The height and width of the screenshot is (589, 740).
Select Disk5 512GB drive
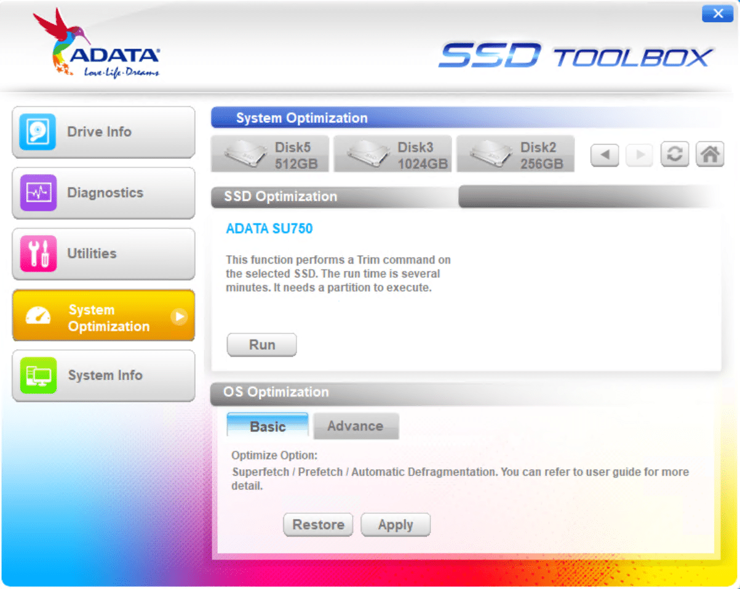click(270, 154)
